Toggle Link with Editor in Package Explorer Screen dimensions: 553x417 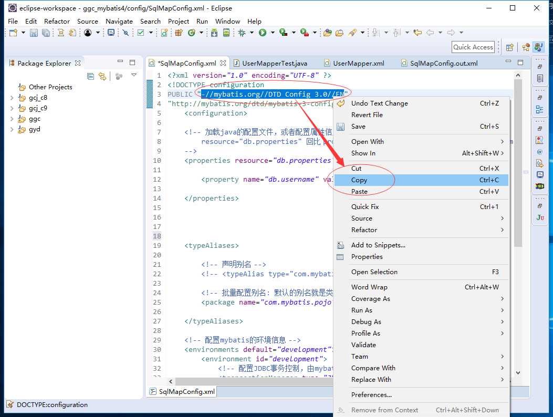(102, 76)
